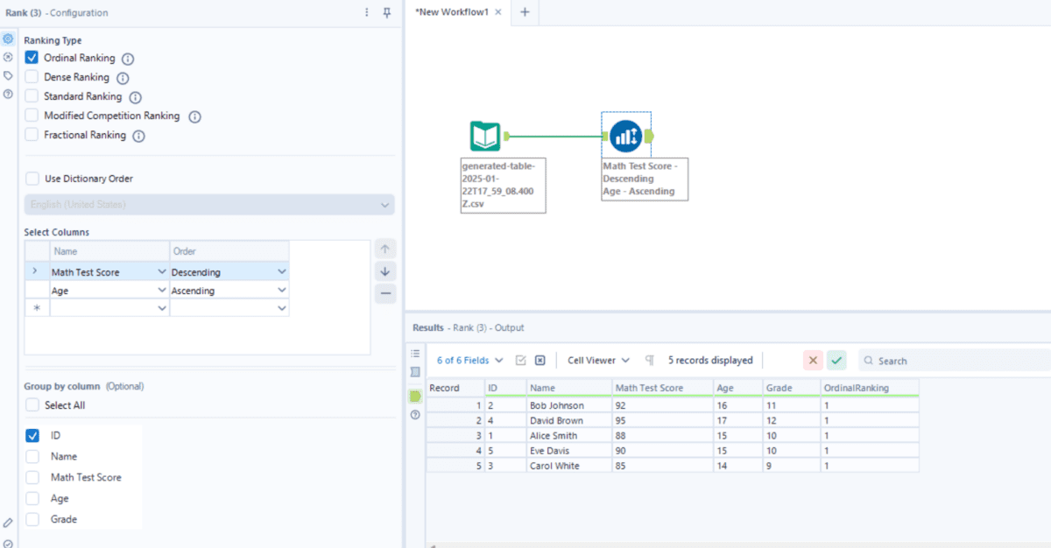Move selected column down with arrow
The image size is (1051, 548).
pos(385,271)
